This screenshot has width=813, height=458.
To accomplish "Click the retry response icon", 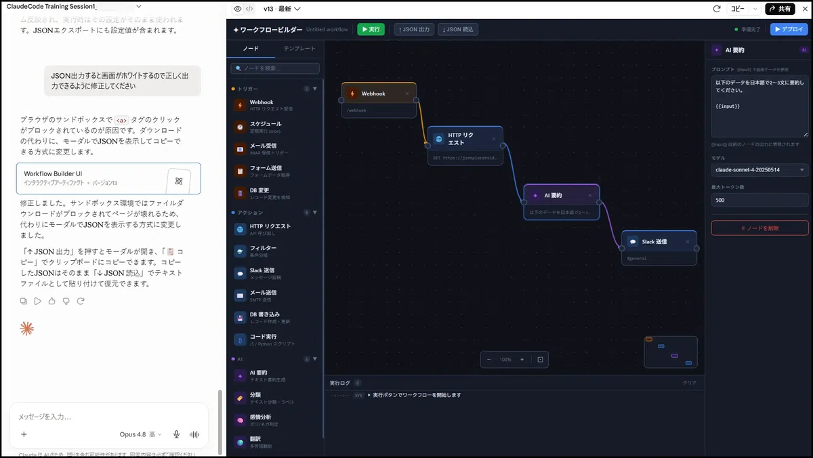I will 80,301.
